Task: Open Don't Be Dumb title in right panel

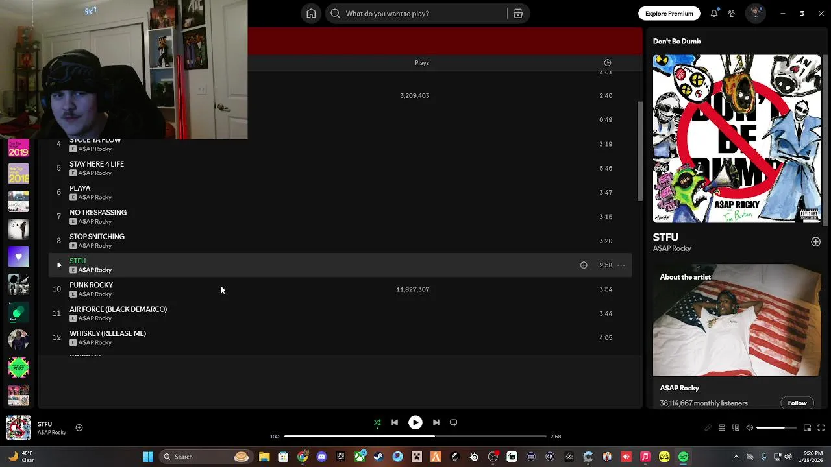Action: tap(676, 42)
